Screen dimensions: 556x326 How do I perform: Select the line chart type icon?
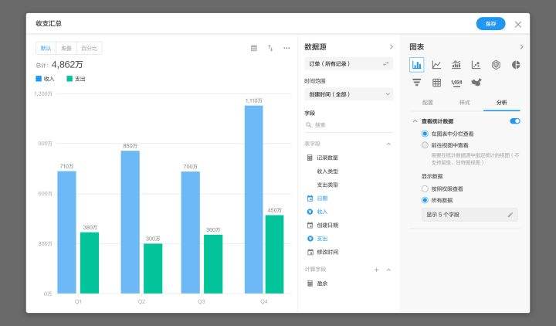click(437, 65)
